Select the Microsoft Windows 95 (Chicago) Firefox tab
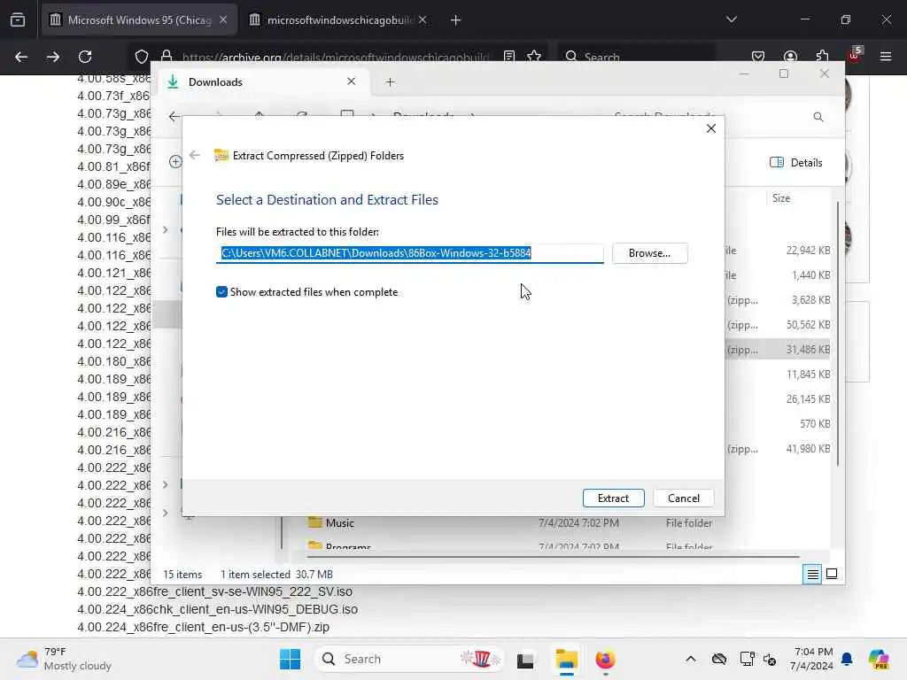The height and width of the screenshot is (680, 907). pyautogui.click(x=139, y=20)
